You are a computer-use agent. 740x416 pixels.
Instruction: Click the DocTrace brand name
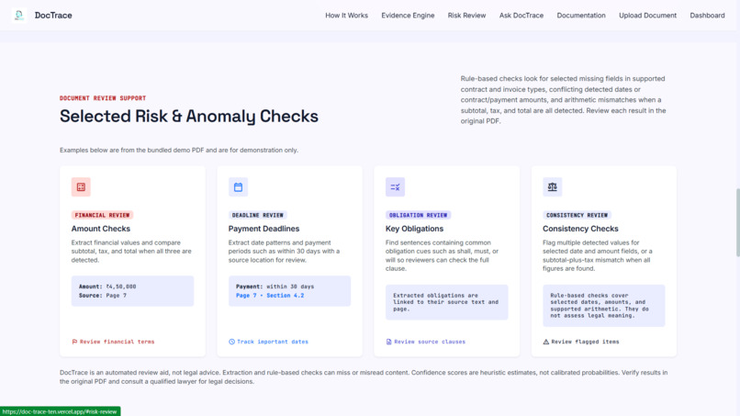53,15
